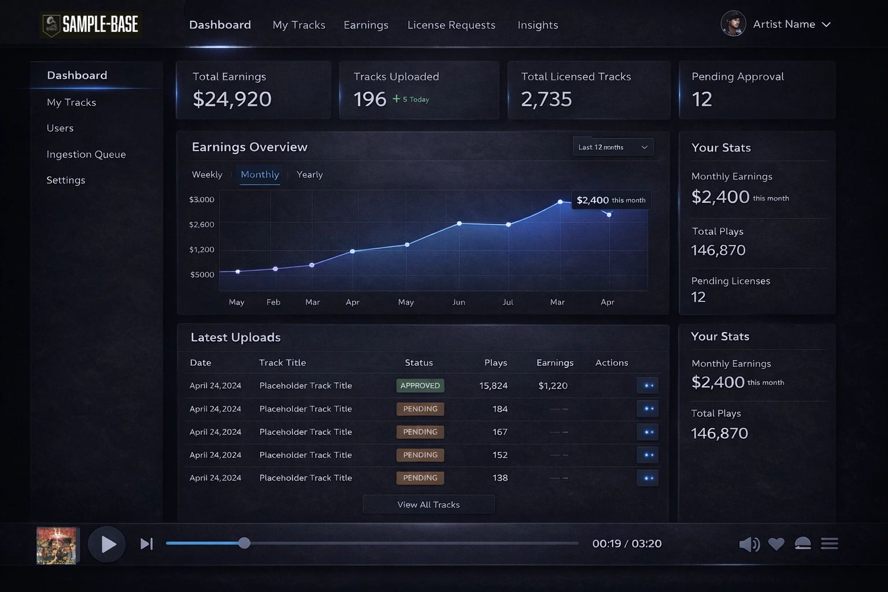Switch chart to Weekly view
The image size is (888, 592).
[207, 175]
